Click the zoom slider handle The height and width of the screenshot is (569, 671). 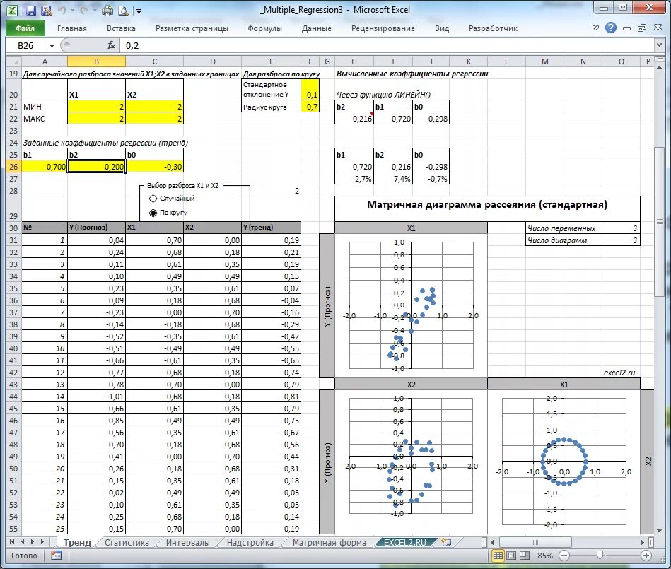click(x=600, y=556)
